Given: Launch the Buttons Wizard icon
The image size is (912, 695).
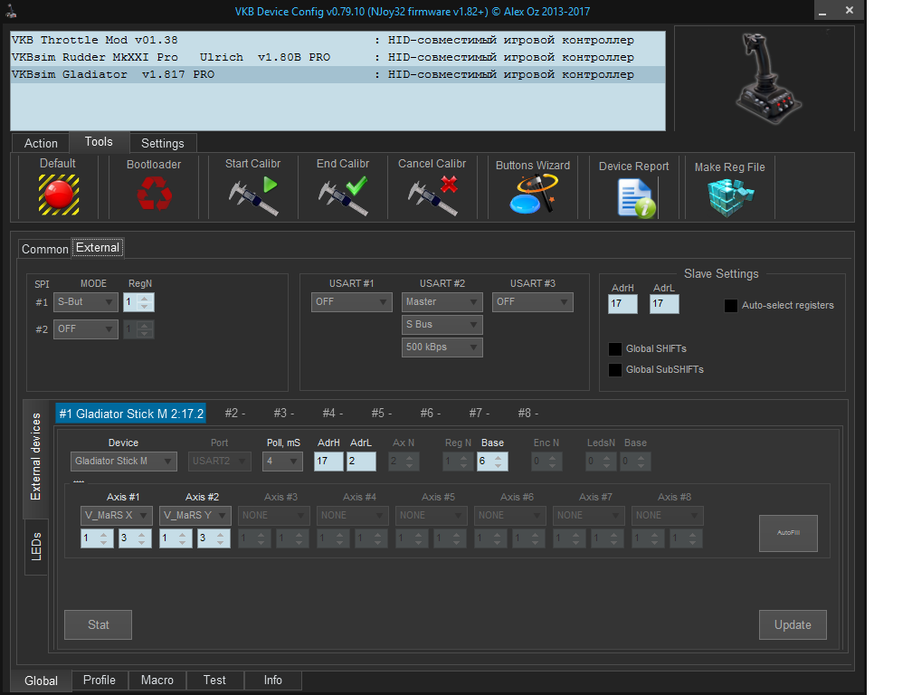Looking at the screenshot, I should [x=534, y=195].
